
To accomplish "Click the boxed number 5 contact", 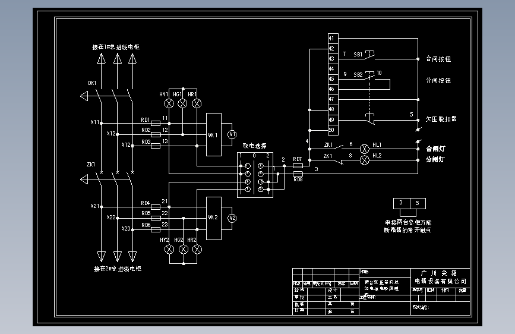I will [418, 203].
